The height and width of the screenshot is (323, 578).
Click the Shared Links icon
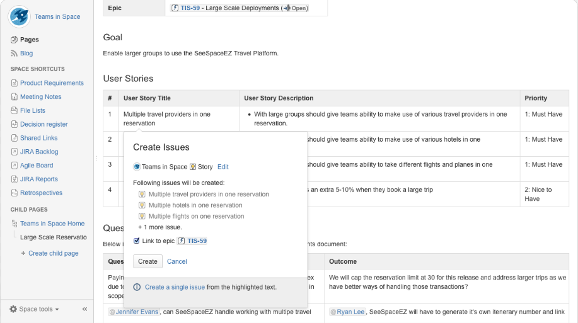14,138
